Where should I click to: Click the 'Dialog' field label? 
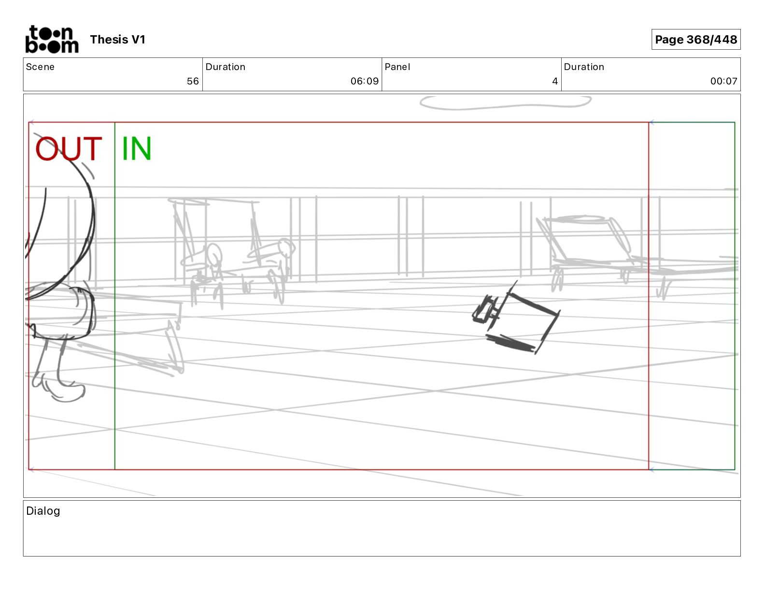click(x=43, y=511)
